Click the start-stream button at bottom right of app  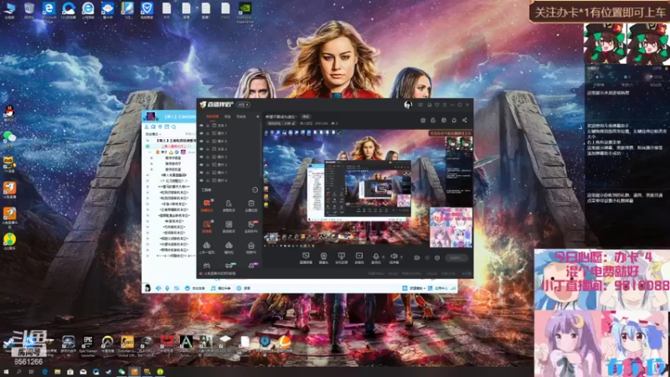tap(456, 258)
